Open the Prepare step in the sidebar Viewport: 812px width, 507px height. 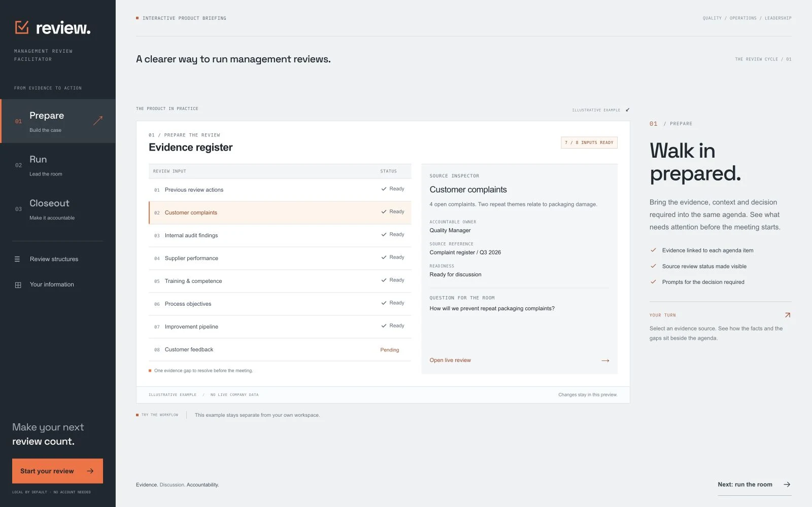coord(58,121)
